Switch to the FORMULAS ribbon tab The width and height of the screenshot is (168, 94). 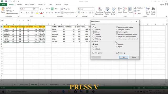coord(41,5)
